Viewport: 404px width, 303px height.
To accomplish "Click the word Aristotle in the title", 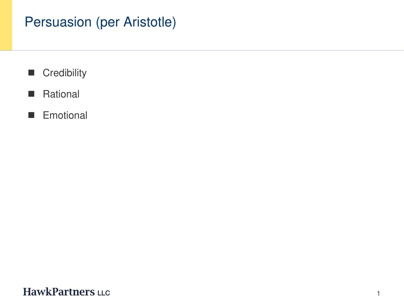I will pyautogui.click(x=148, y=22).
